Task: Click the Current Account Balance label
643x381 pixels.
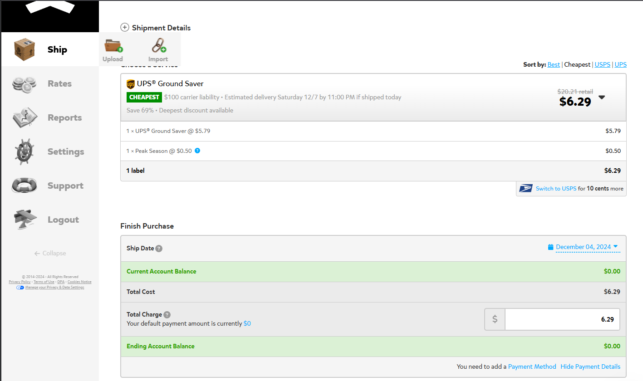Action: point(162,272)
